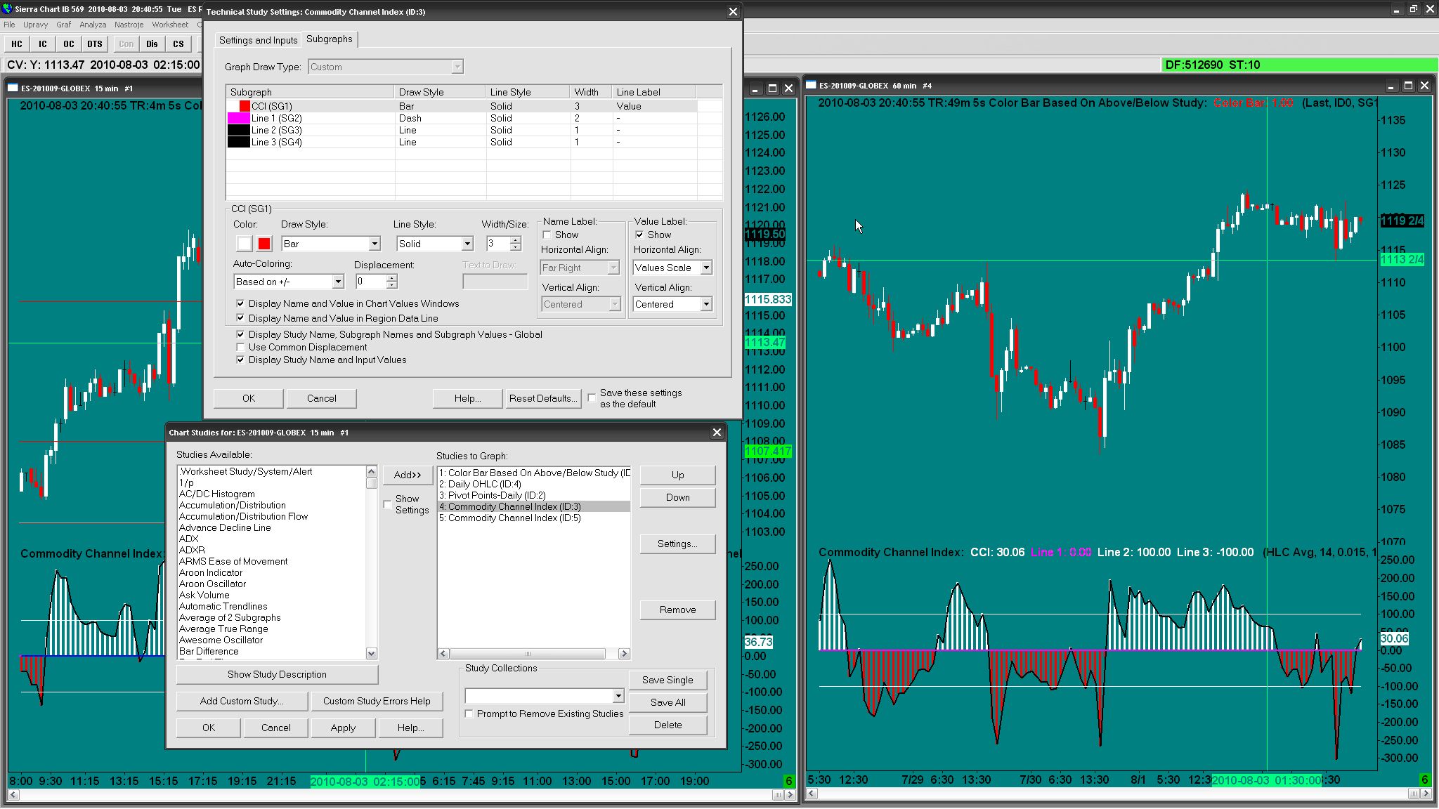The image size is (1439, 809).
Task: Click the HC toolbar button
Action: [17, 44]
